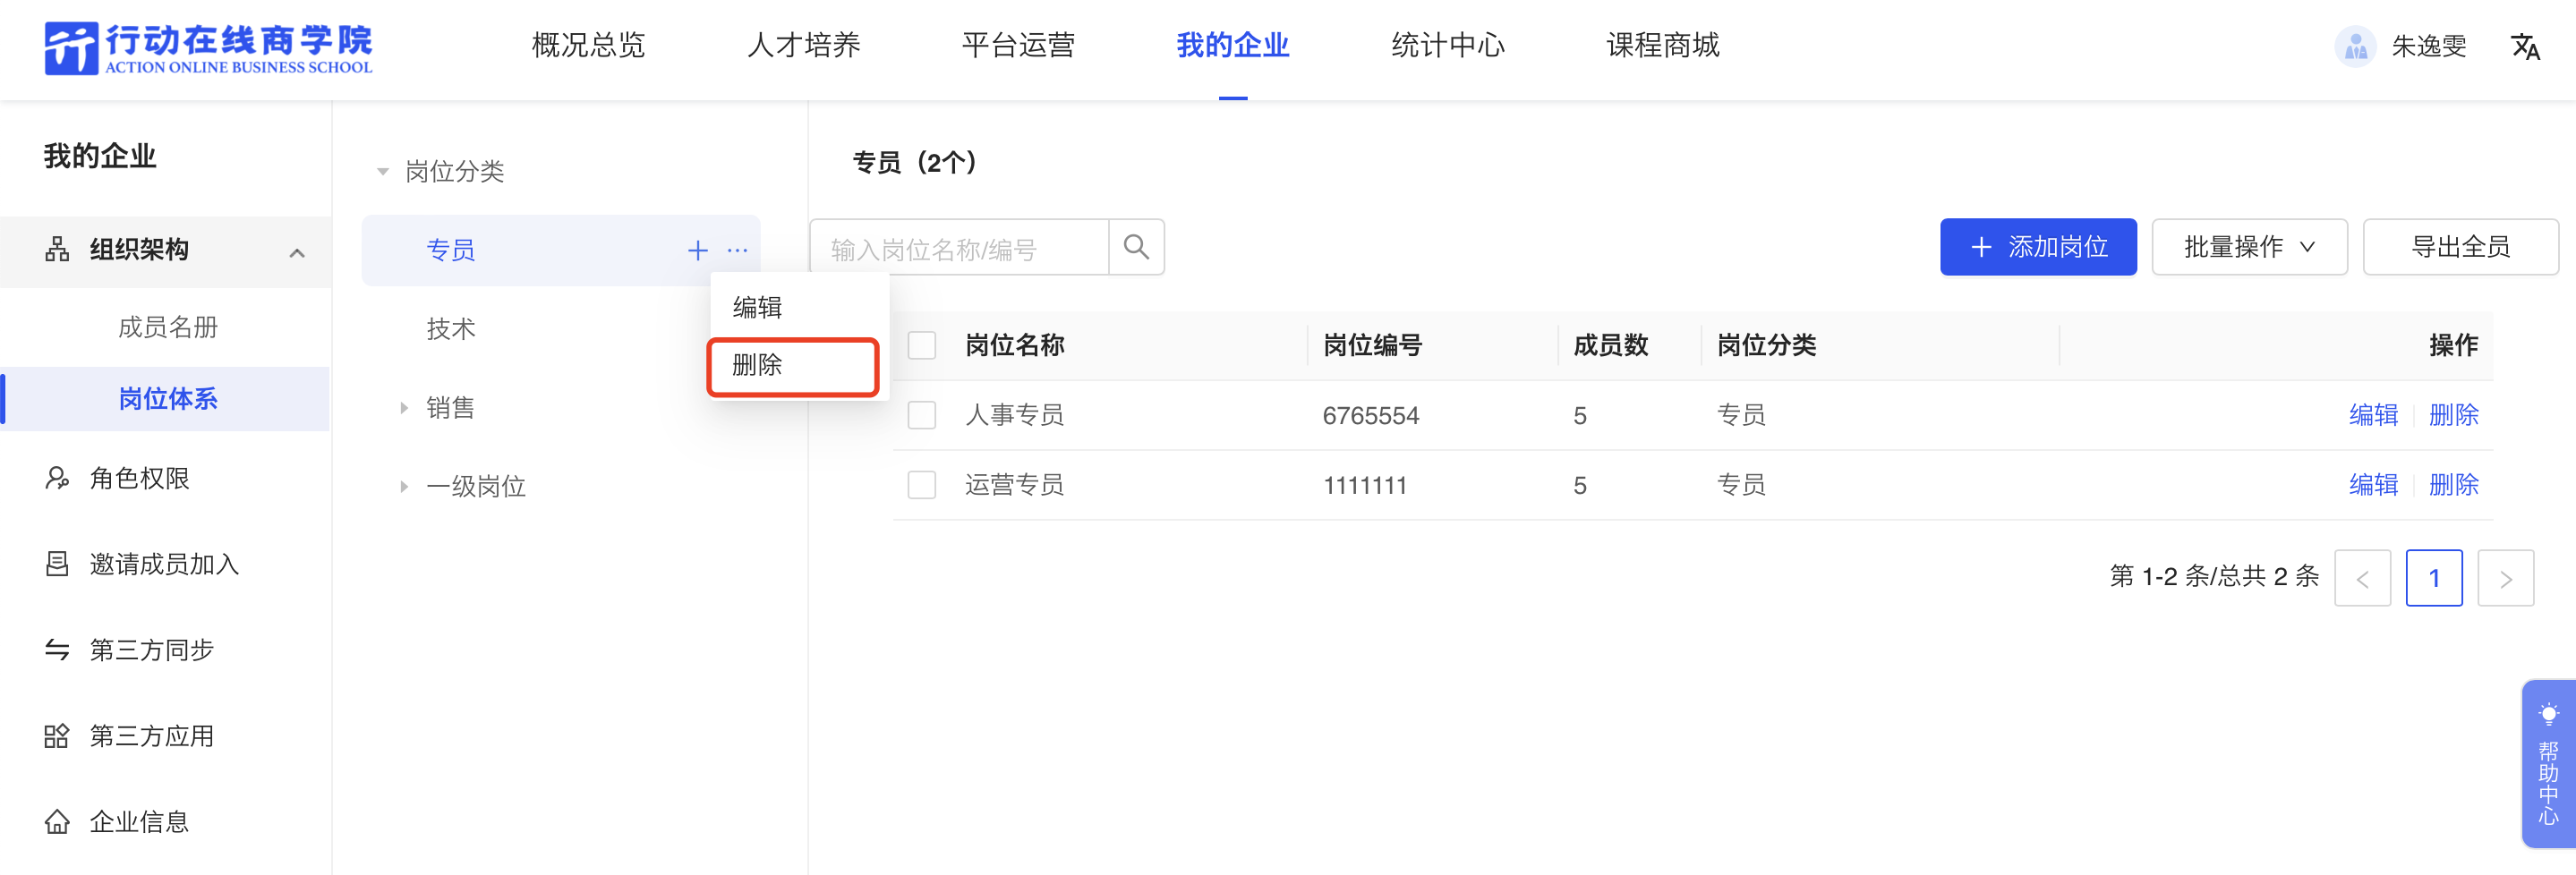This screenshot has width=2576, height=875.
Task: Click 编辑 link for 人事专员
Action: (2373, 415)
